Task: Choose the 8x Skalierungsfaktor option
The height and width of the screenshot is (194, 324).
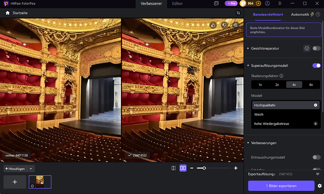Action: pyautogui.click(x=311, y=85)
